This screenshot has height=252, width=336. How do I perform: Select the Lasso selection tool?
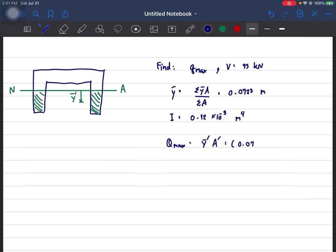[x=118, y=29]
